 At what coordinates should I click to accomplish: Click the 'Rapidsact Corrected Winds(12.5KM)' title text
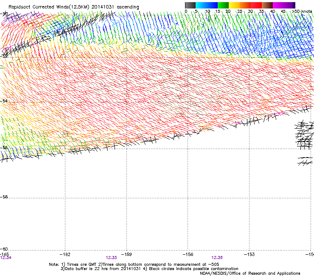[x=49, y=7]
